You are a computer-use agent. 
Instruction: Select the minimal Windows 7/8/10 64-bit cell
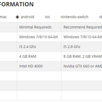tap(39, 37)
